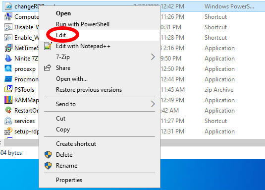
Task: Expand the Send to submenu arrow
Action: pos(153,104)
